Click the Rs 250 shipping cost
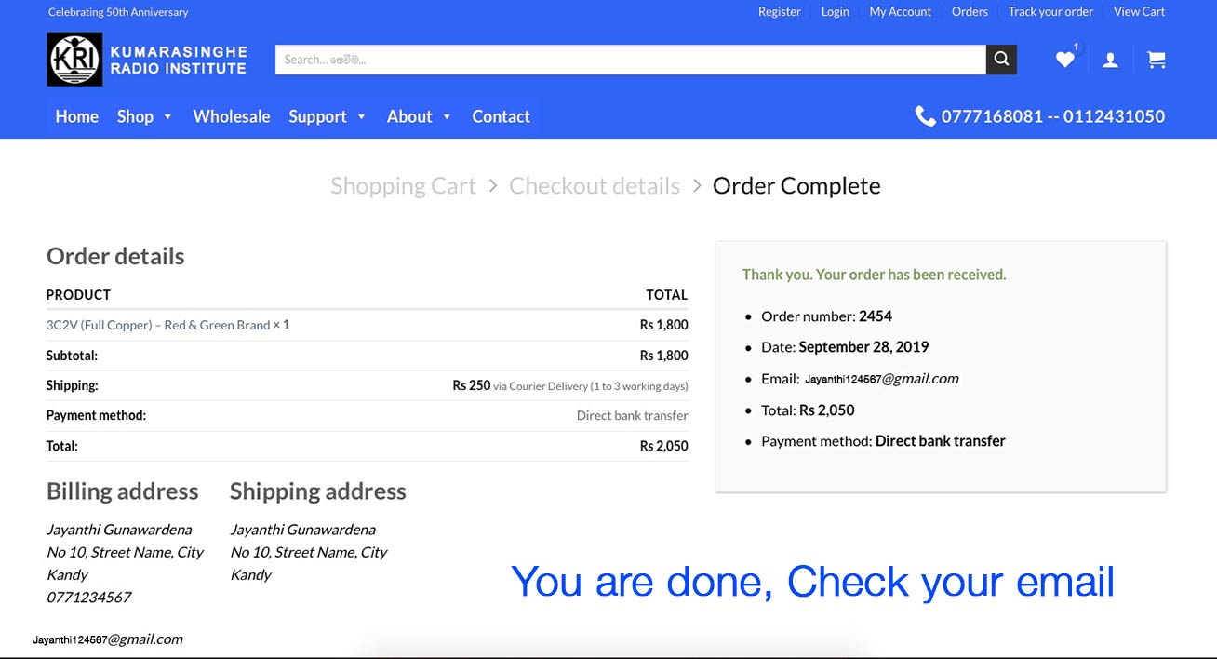 (x=472, y=385)
